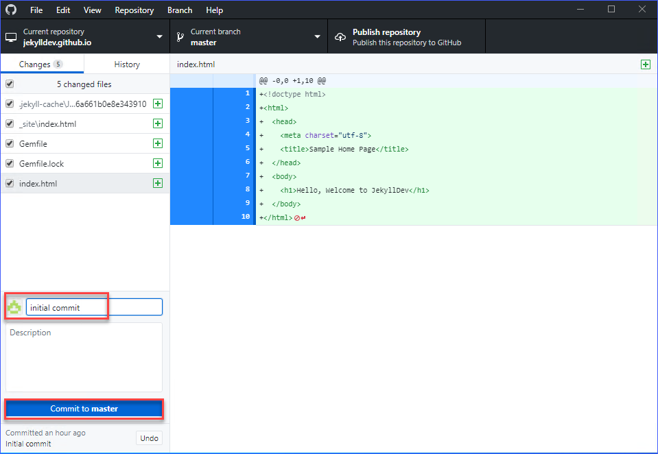
Task: Click 'Committed an hour ago' text
Action: tap(45, 433)
